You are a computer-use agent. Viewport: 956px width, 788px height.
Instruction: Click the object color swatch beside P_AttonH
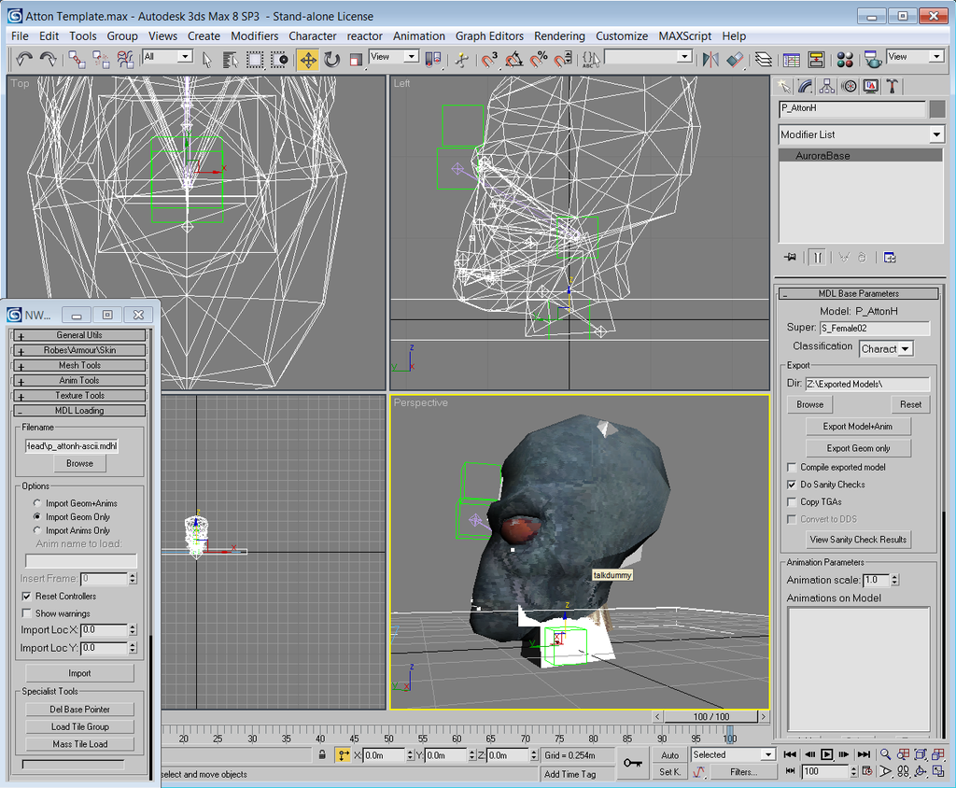pyautogui.click(x=937, y=108)
